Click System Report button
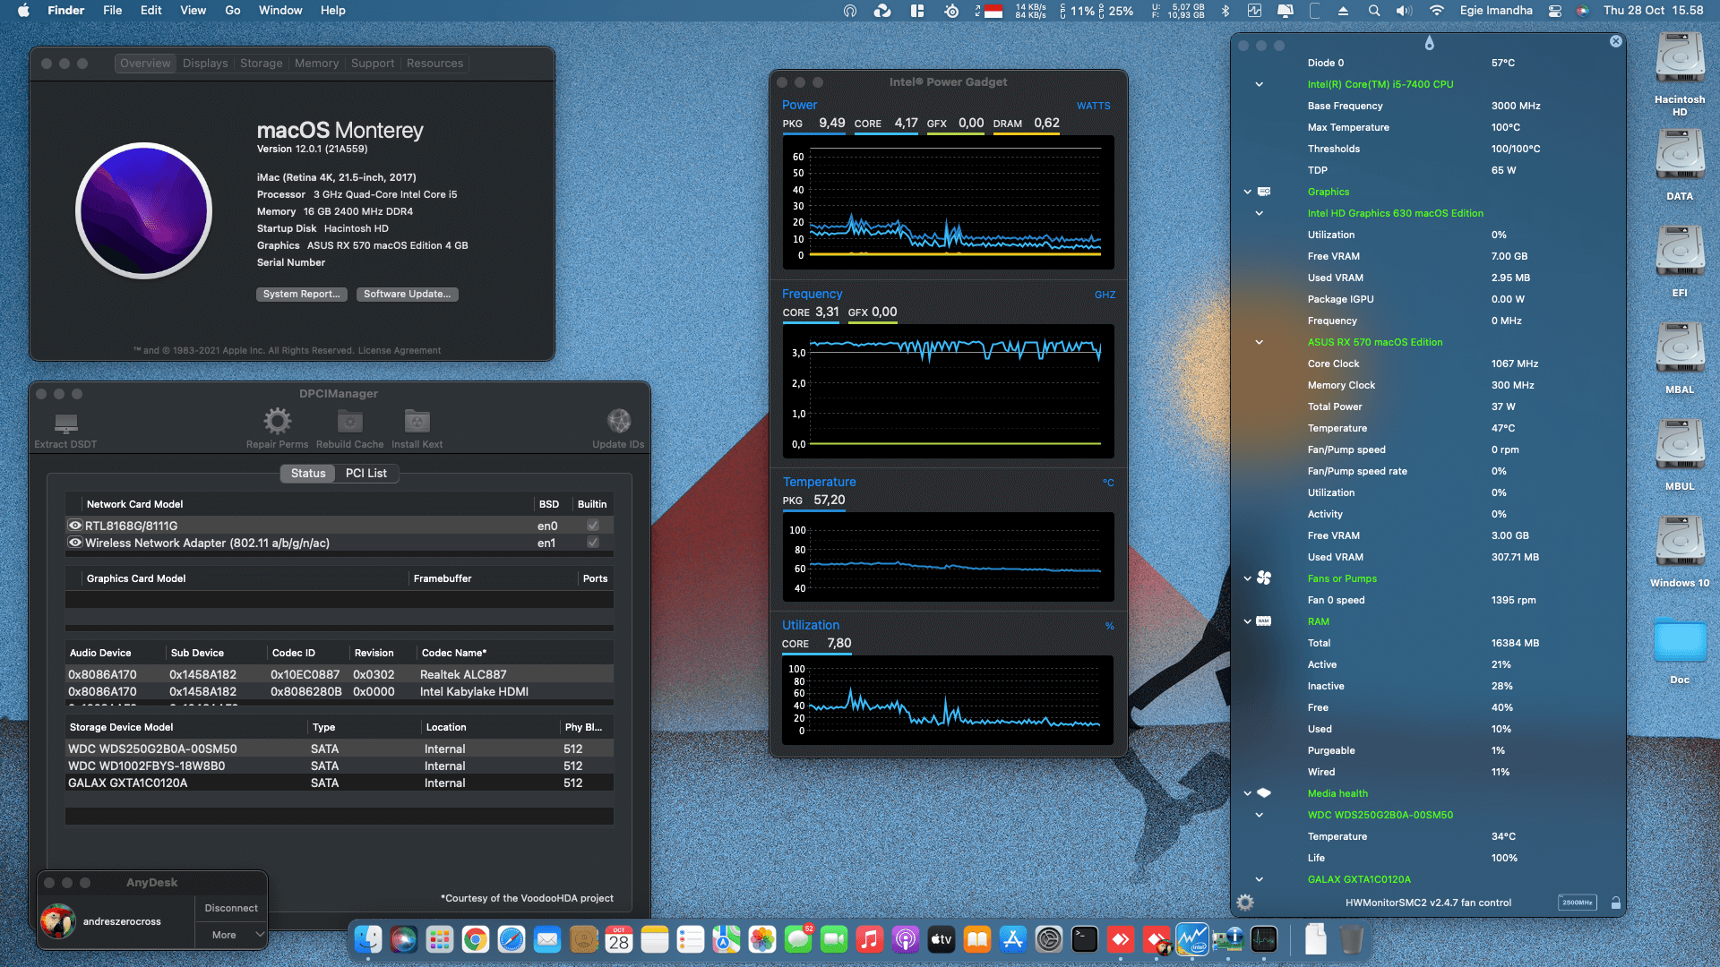The image size is (1720, 967). [301, 294]
